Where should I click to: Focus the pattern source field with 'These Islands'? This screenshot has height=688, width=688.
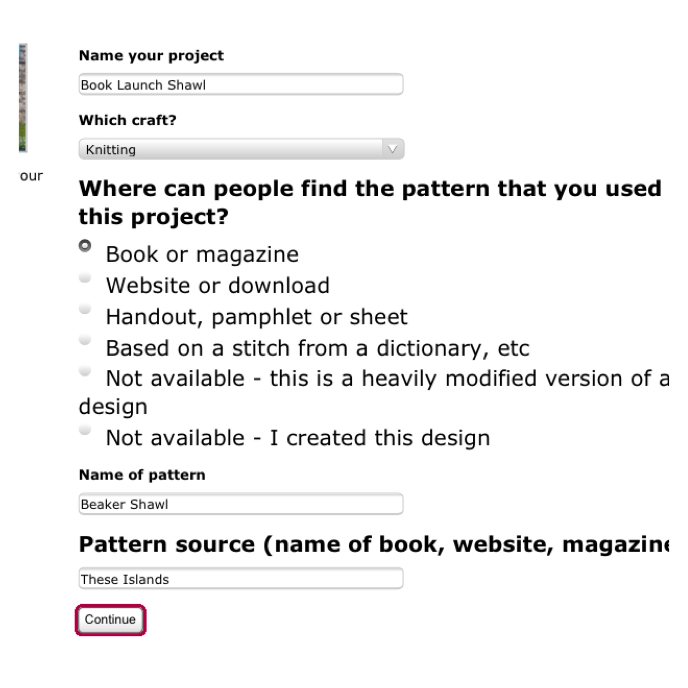[x=241, y=579]
